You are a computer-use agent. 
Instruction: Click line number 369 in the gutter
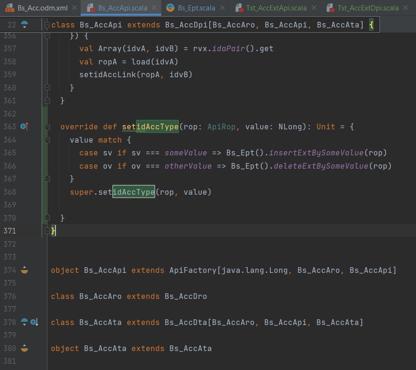click(9, 205)
